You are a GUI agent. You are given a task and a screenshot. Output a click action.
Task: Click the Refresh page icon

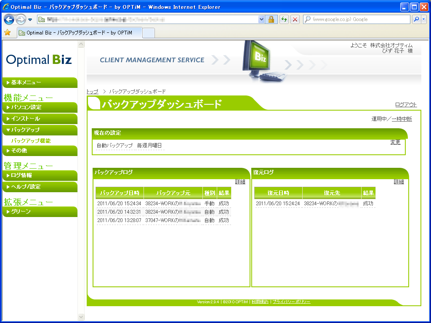pyautogui.click(x=284, y=19)
